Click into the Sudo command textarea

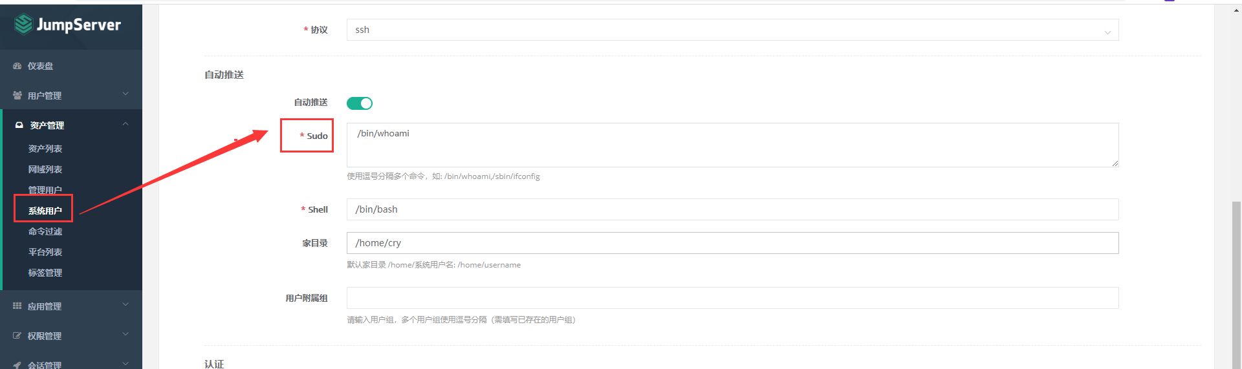coord(733,145)
